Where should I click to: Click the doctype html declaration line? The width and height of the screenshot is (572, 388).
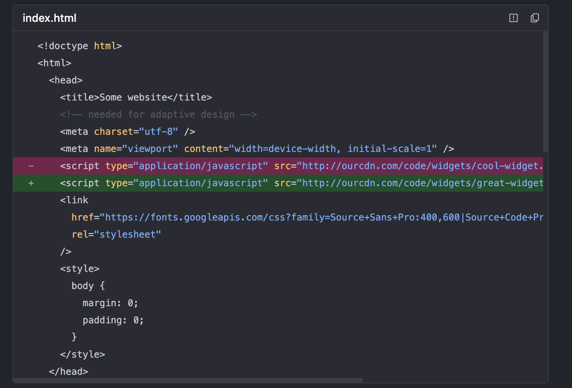point(79,46)
